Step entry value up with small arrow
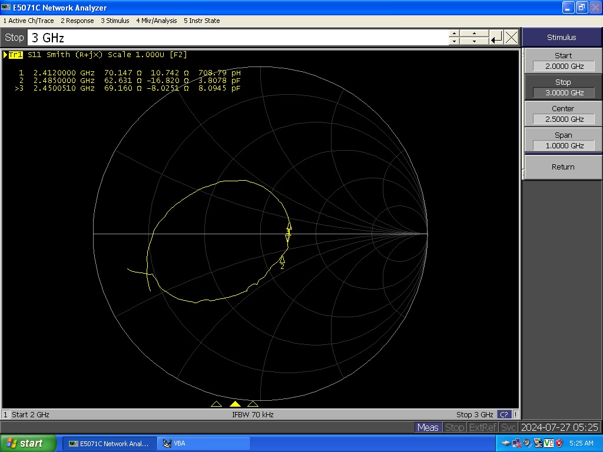This screenshot has height=452, width=603. [454, 34]
